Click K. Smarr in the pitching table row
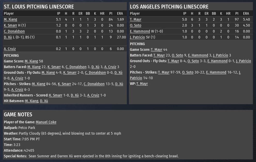 click(10, 25)
